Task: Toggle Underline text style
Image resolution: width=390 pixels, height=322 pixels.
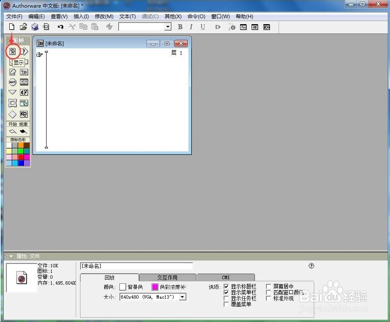Action: coord(203,27)
